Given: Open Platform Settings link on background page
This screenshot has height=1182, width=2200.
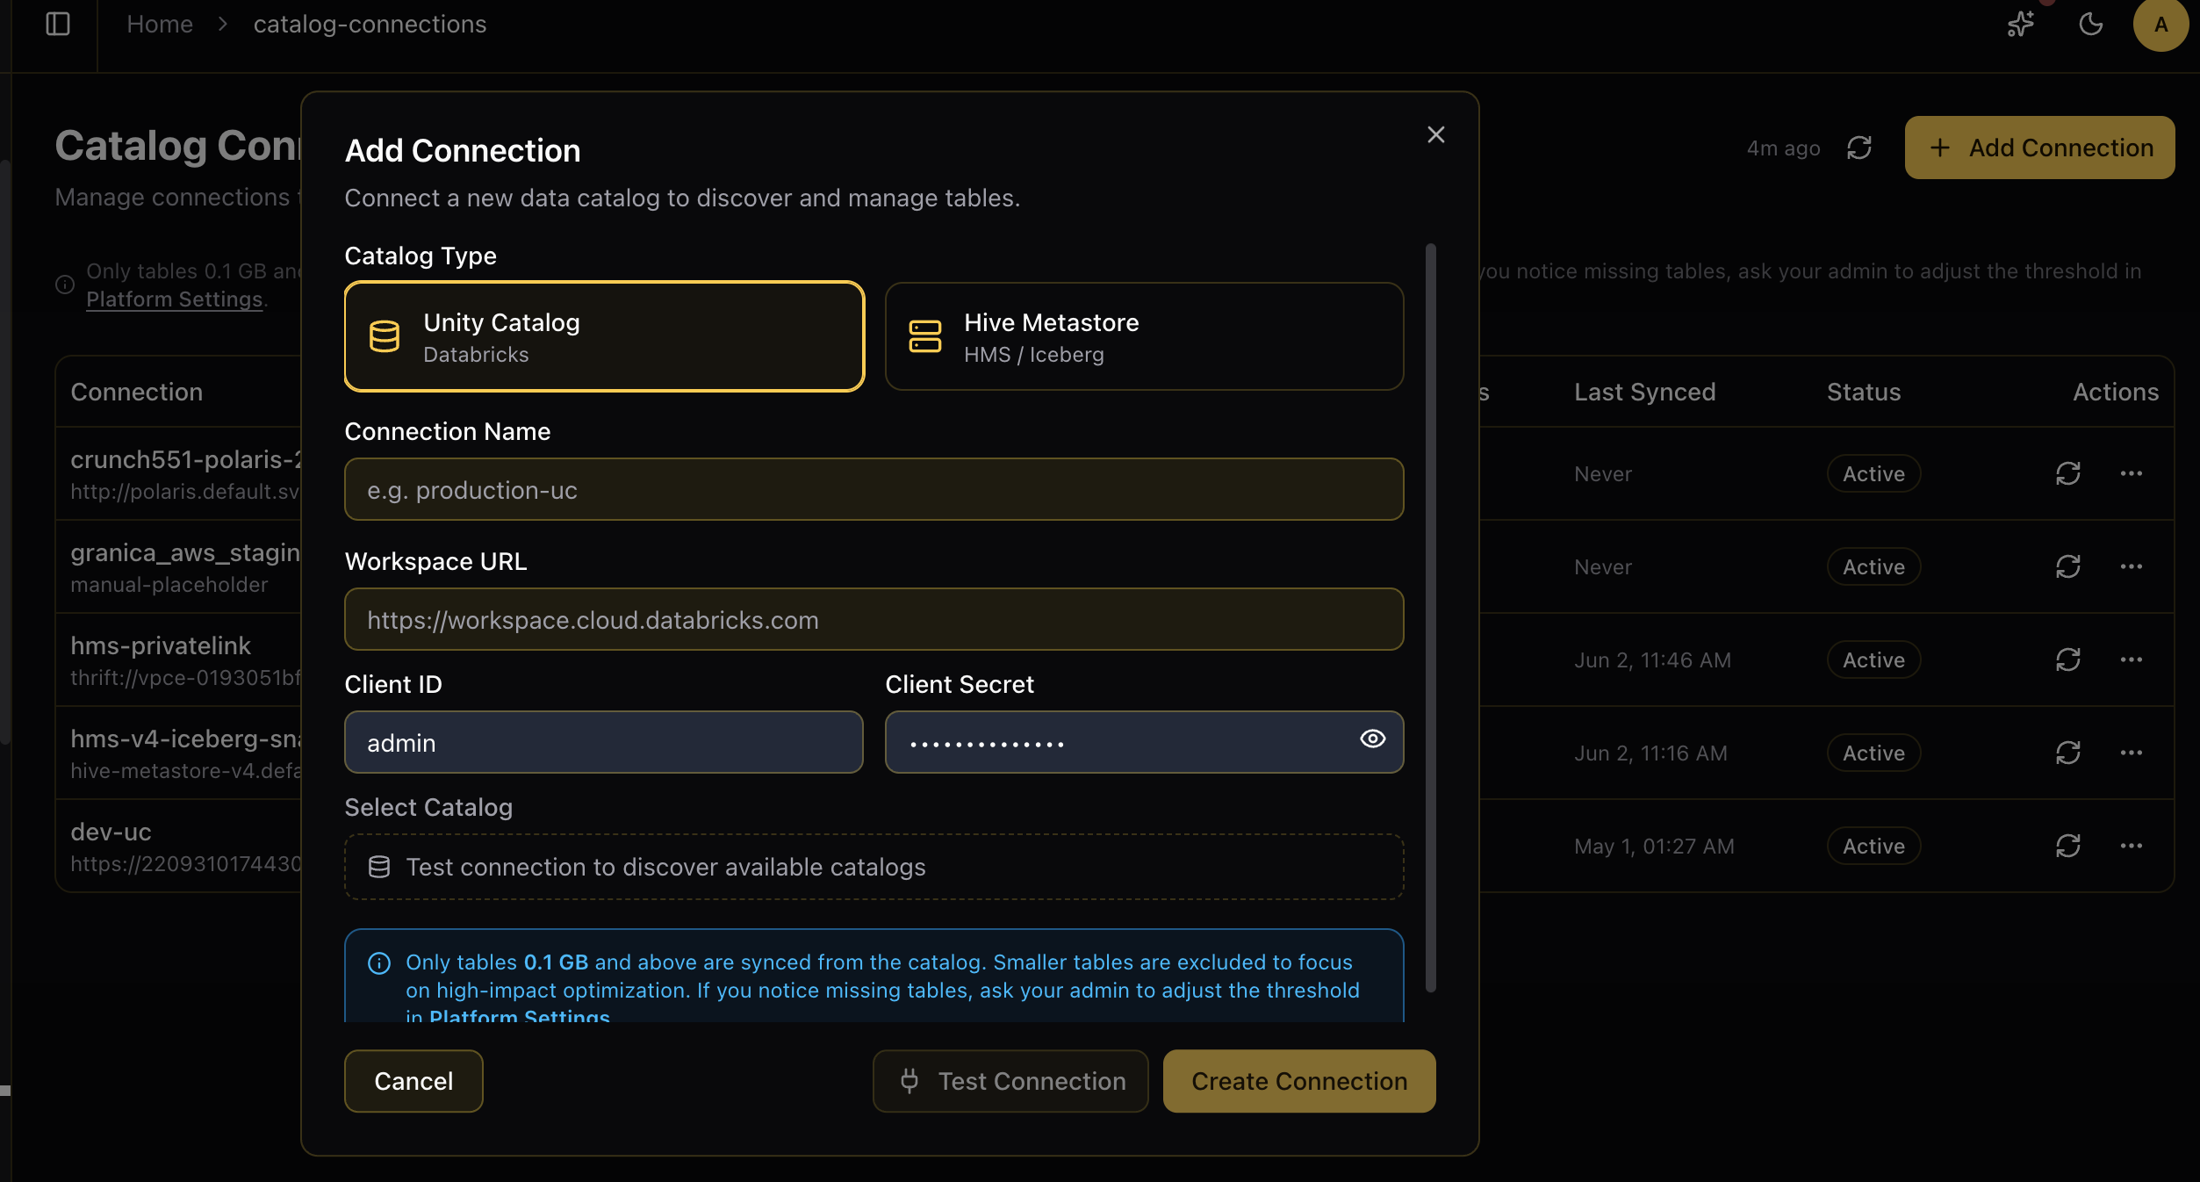Looking at the screenshot, I should pyautogui.click(x=175, y=299).
